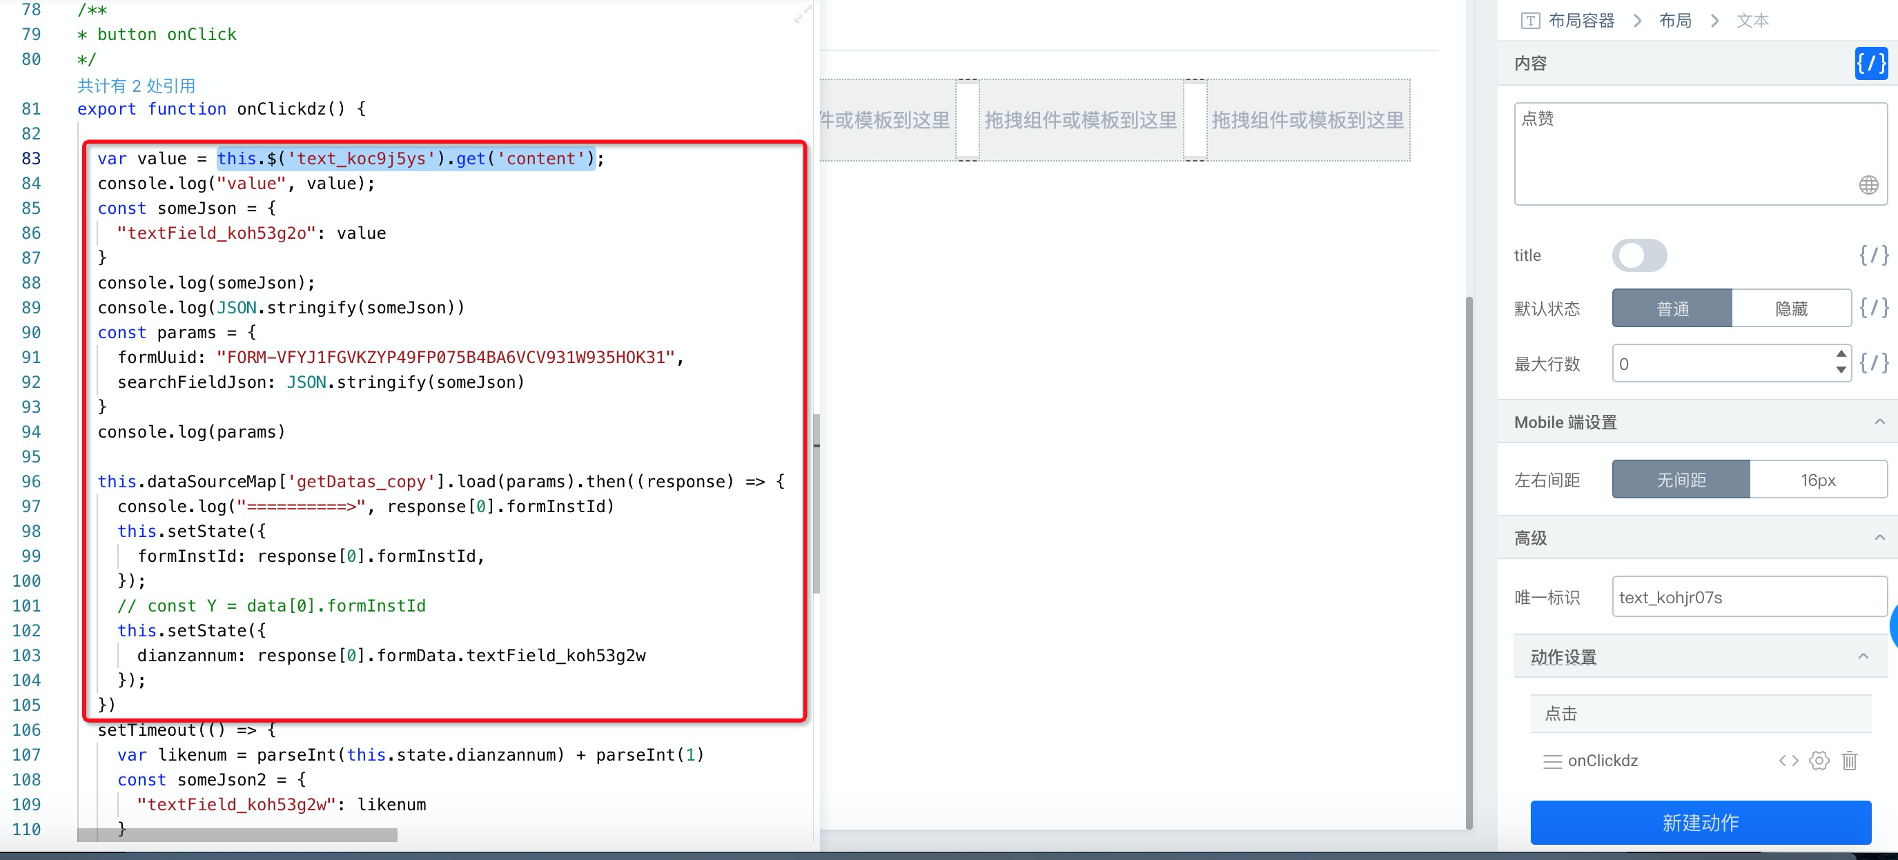
Task: Click the code editor horizontal scrollbar
Action: click(237, 835)
